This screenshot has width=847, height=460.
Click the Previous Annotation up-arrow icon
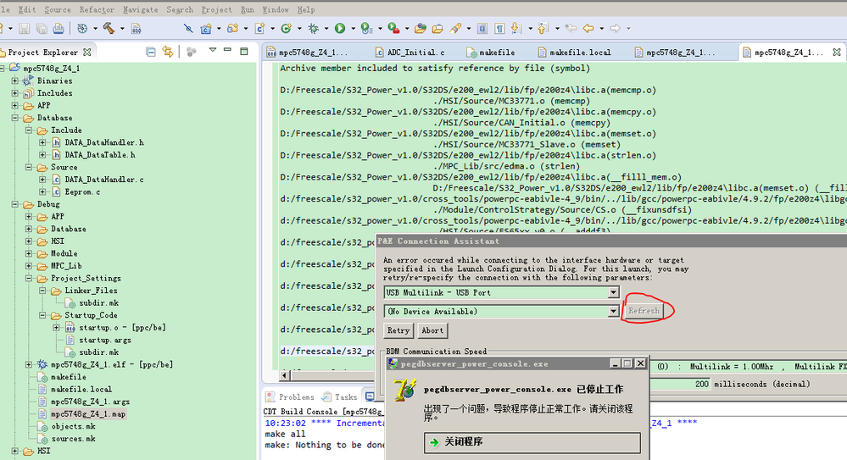point(543,29)
